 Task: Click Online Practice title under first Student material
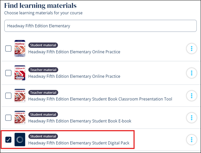pos(74,52)
